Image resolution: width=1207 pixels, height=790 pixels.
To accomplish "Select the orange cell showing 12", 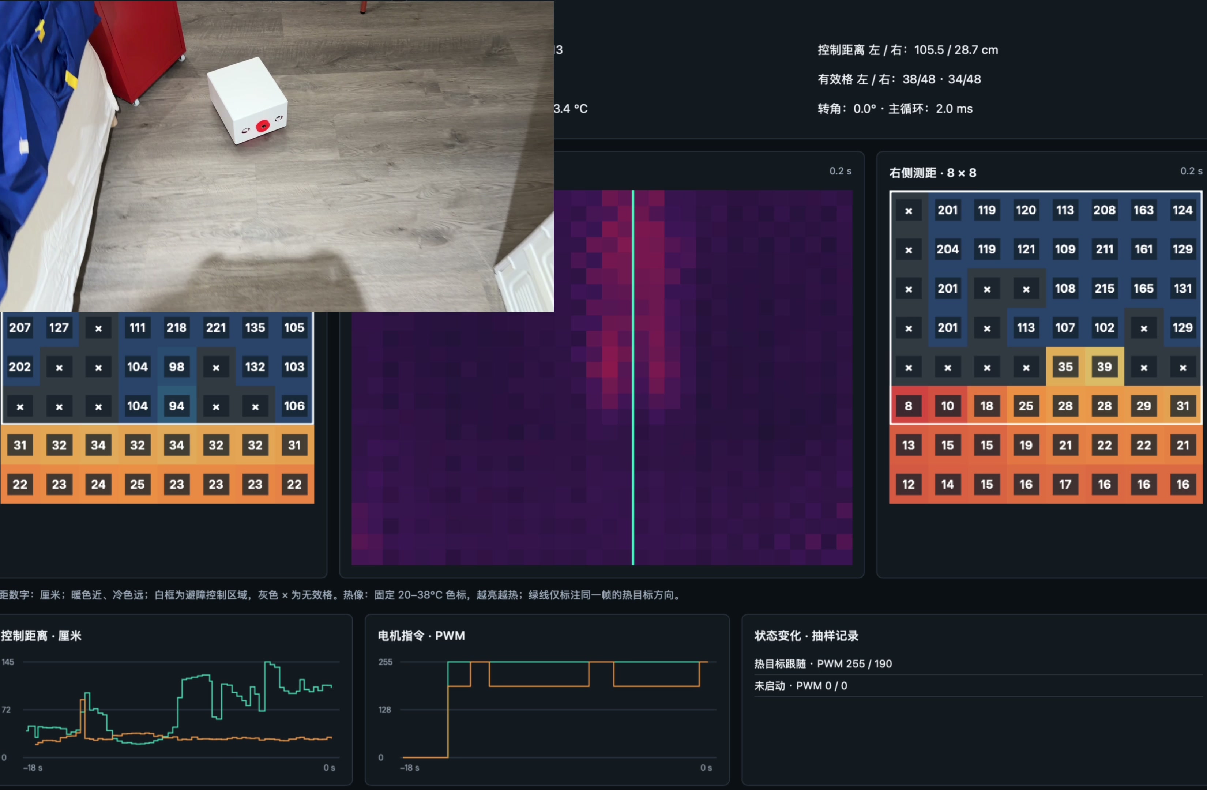I will [908, 484].
